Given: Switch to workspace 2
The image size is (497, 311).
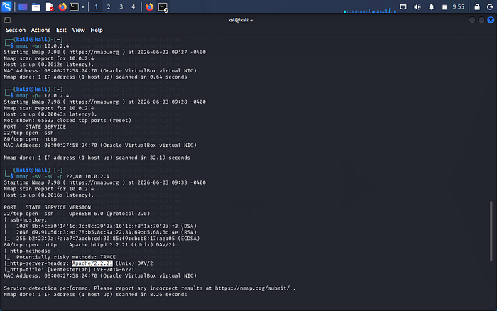Looking at the screenshot, I should 109,6.
